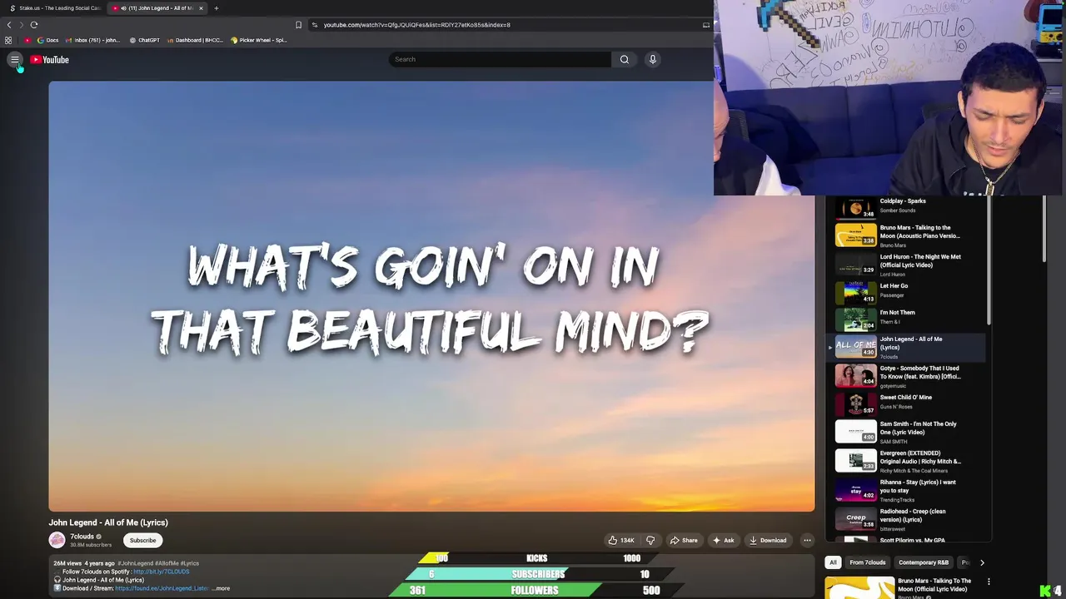Open the browser apps grid icon

pos(8,40)
